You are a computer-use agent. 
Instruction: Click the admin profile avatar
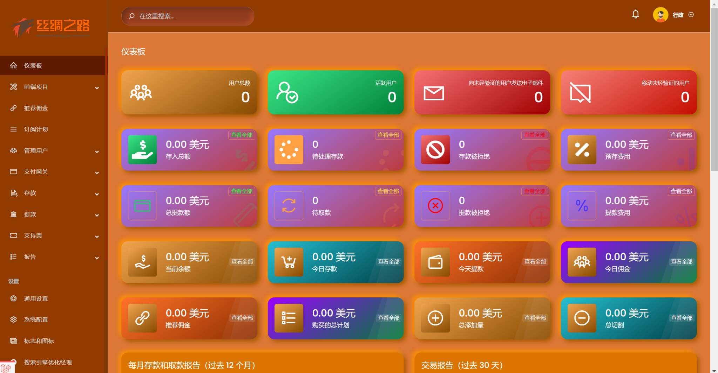(x=661, y=15)
